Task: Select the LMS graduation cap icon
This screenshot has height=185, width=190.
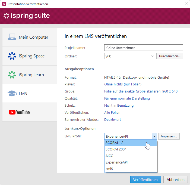Action: [12, 93]
